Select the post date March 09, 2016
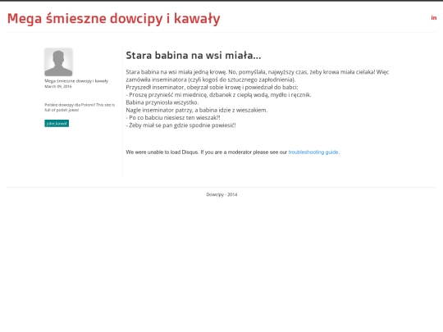Image resolution: width=443 pixels, height=332 pixels. coord(58,86)
